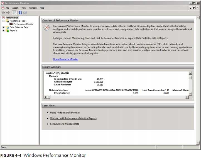Select Monitoring Tools tree label
This screenshot has width=201, height=159.
[x=18, y=21]
